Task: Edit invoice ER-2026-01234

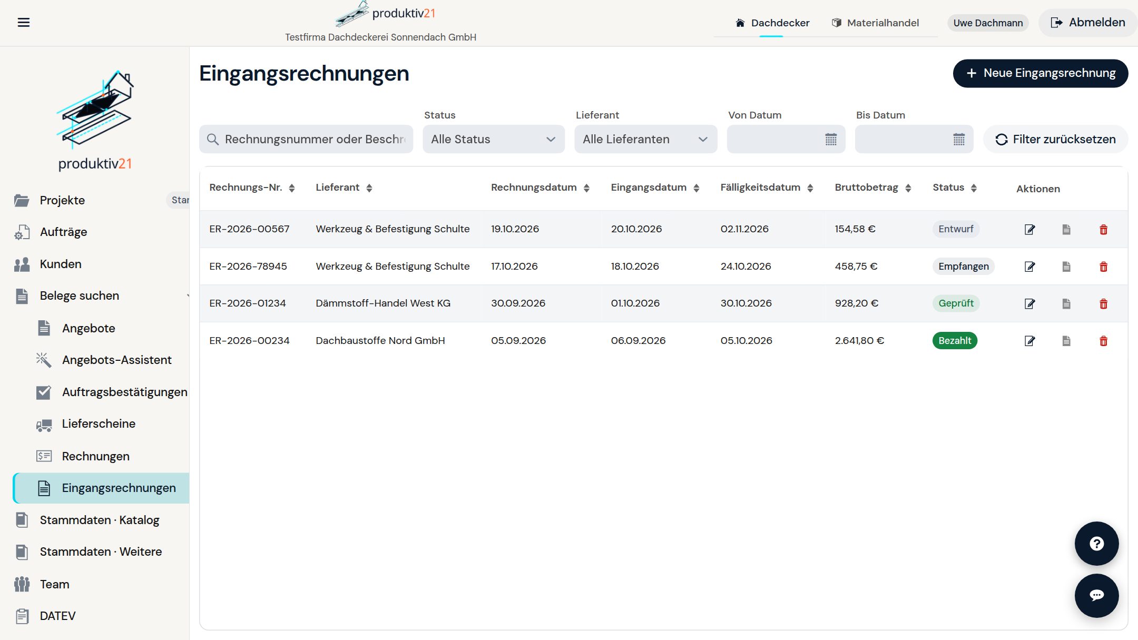Action: pos(1029,303)
